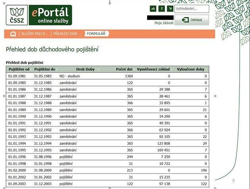This screenshot has width=250, height=189.
Task: Sort table by Vyloučené doby column arrows
Action: pos(207,69)
